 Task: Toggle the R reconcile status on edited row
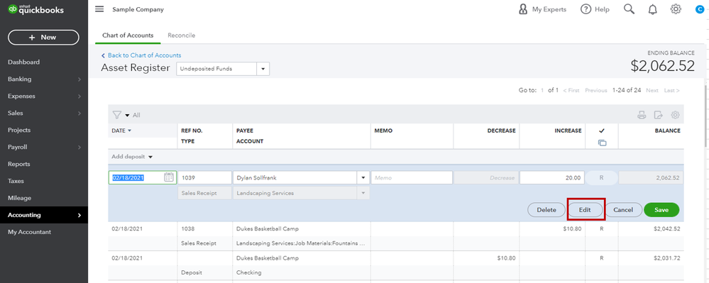pos(601,177)
